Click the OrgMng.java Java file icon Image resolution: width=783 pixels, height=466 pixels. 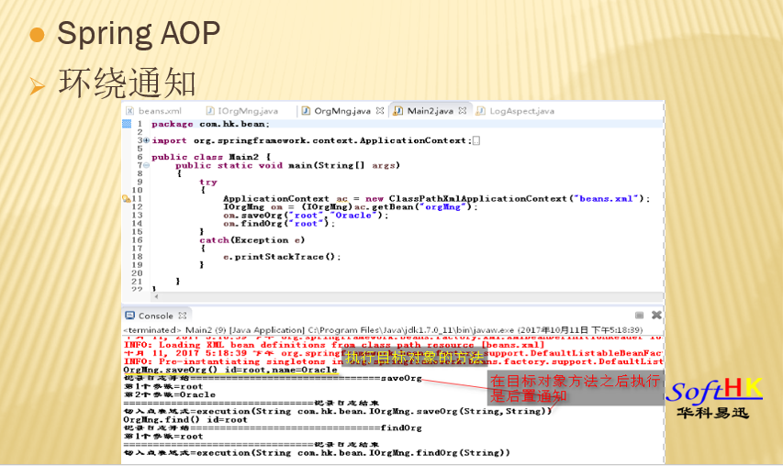click(306, 111)
